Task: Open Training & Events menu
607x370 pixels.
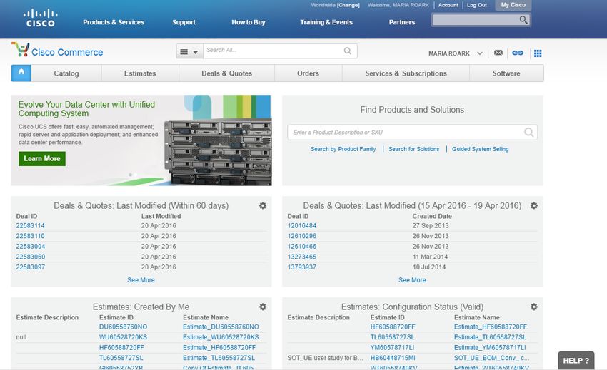Action: [x=326, y=22]
